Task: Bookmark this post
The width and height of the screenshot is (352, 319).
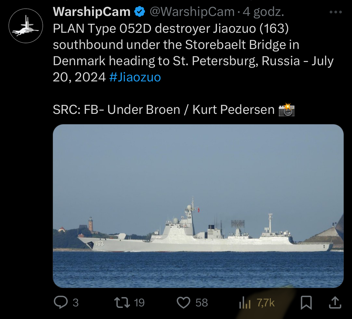Action: point(306,302)
